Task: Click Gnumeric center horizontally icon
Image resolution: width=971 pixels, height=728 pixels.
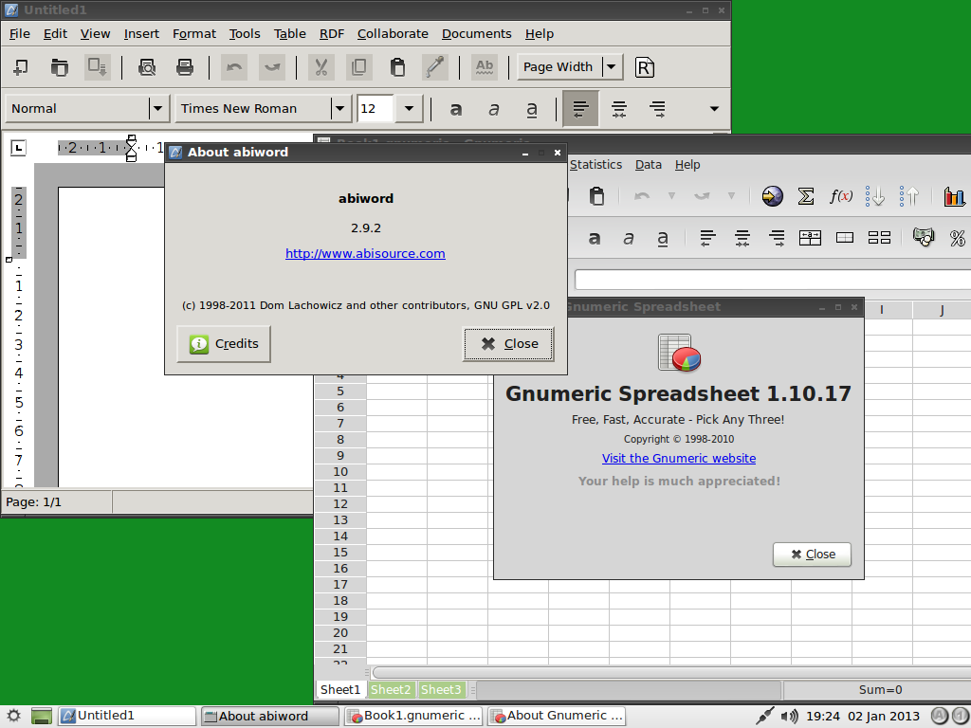Action: [x=742, y=238]
